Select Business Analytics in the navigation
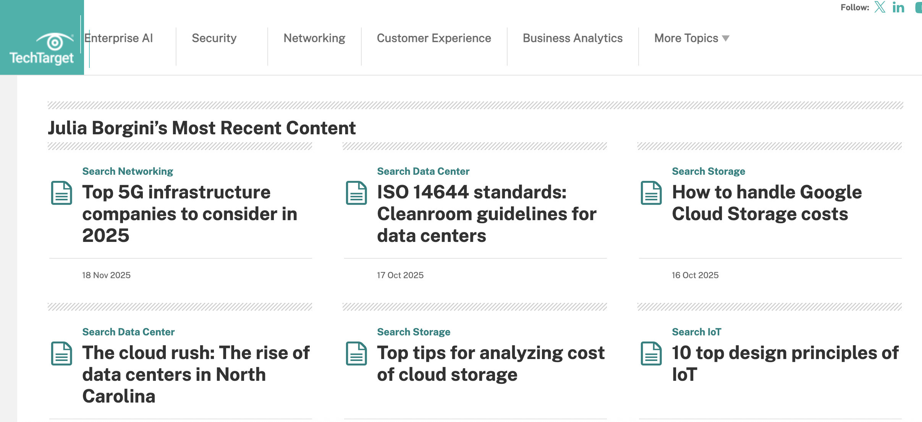This screenshot has width=922, height=422. click(x=573, y=38)
